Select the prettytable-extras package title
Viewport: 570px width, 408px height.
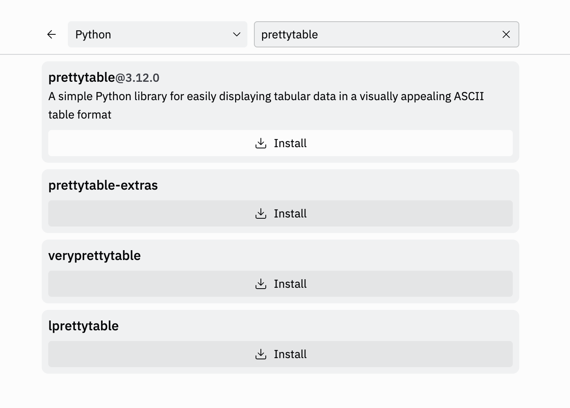click(103, 185)
